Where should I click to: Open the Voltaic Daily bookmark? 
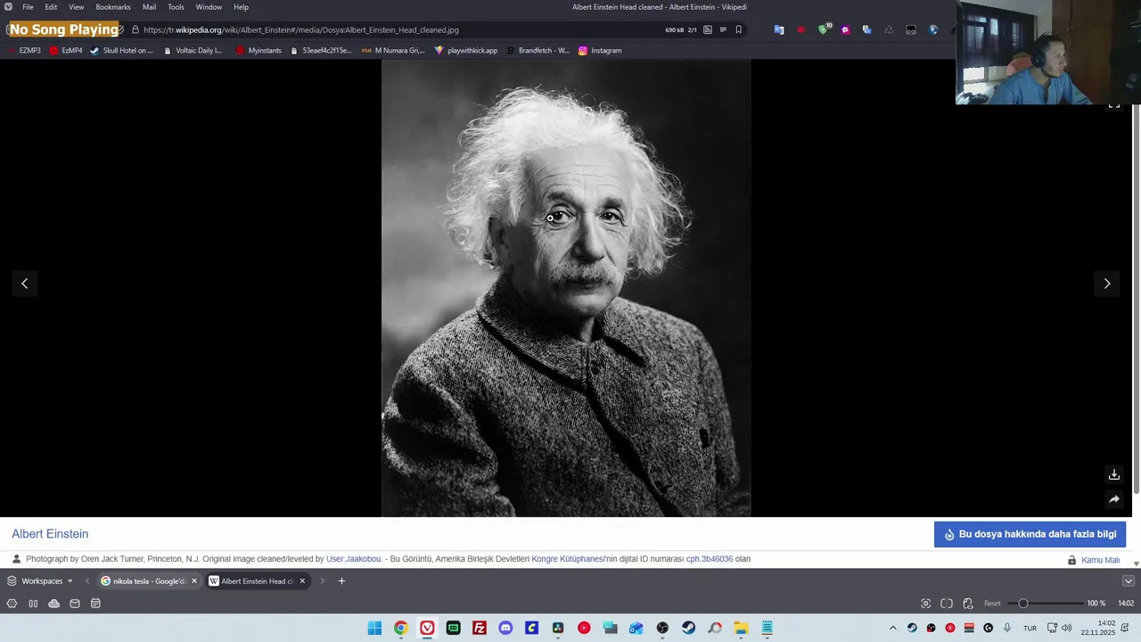click(193, 51)
